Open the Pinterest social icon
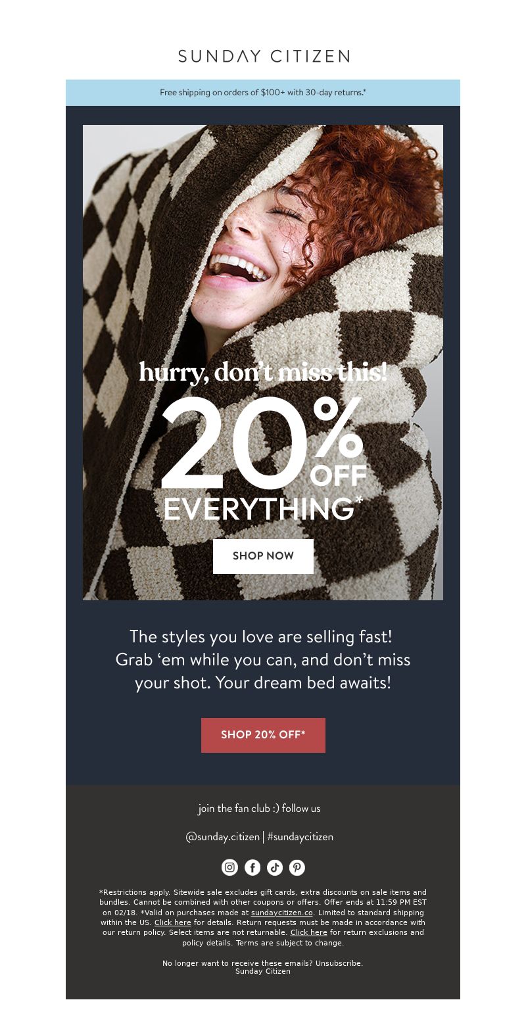 click(x=297, y=867)
